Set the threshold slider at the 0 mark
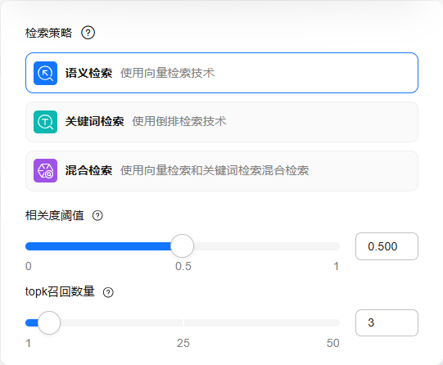The image size is (443, 365). pyautogui.click(x=29, y=246)
